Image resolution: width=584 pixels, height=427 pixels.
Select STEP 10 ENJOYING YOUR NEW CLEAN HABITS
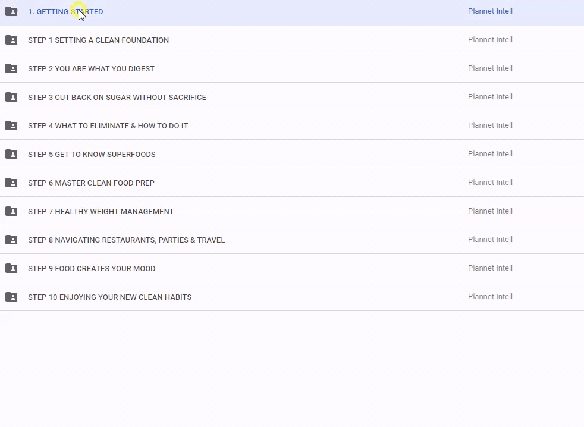[109, 297]
